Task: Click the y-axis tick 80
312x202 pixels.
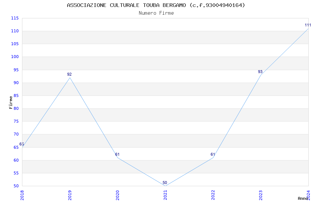Action: point(16,108)
